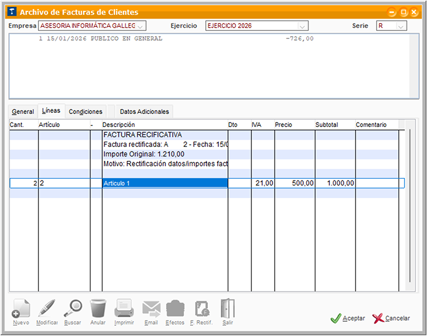Click the Factura rectificada: A line
The height and width of the screenshot is (336, 427).
(165, 145)
